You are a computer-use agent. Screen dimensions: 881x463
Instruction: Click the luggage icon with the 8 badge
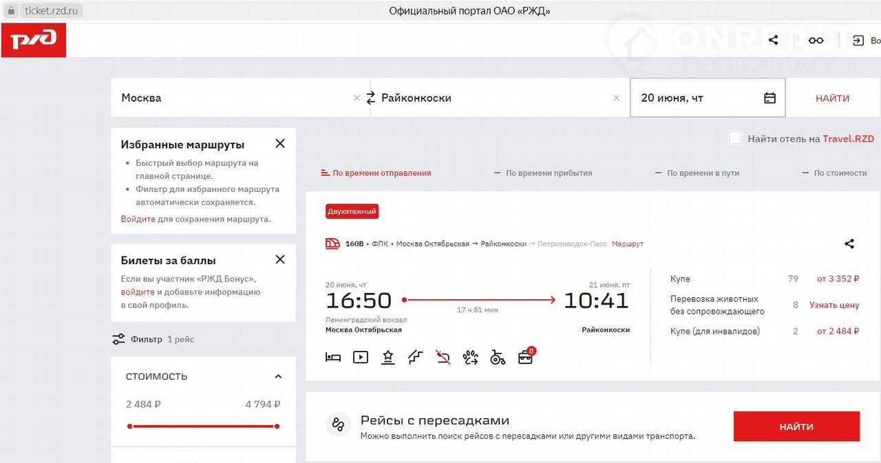(526, 356)
